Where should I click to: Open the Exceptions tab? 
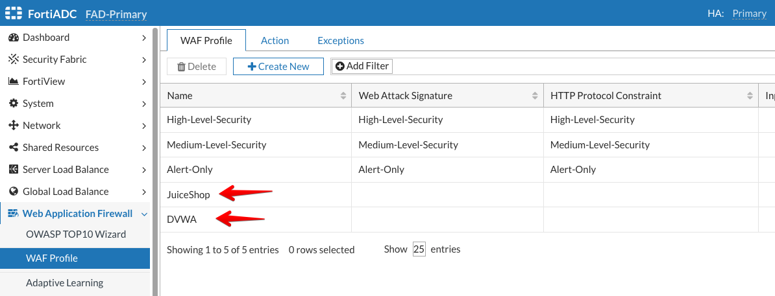click(x=340, y=40)
